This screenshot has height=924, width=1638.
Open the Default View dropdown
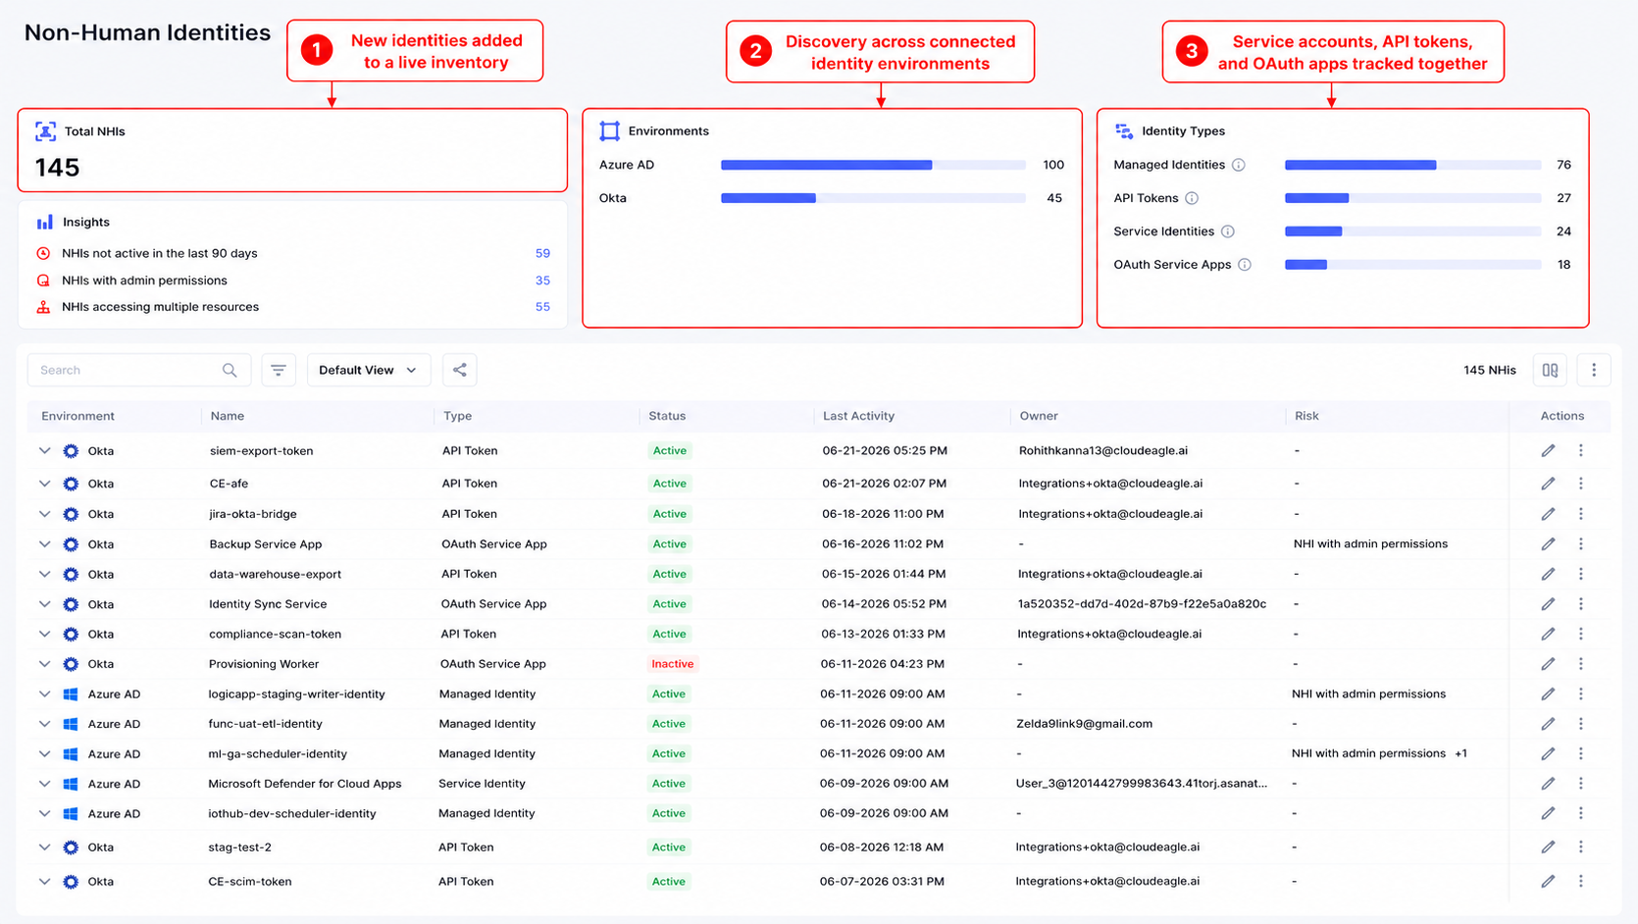(x=369, y=370)
